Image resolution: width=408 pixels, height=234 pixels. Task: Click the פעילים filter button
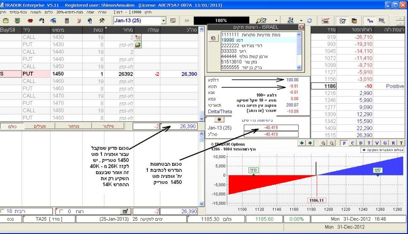40,126
